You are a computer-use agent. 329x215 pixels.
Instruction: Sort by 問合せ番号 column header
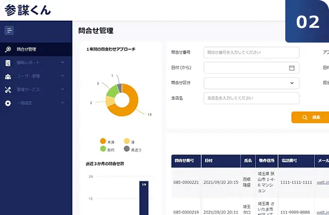tap(186, 161)
